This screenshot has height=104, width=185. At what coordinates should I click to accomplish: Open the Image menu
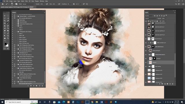coord(11,1)
